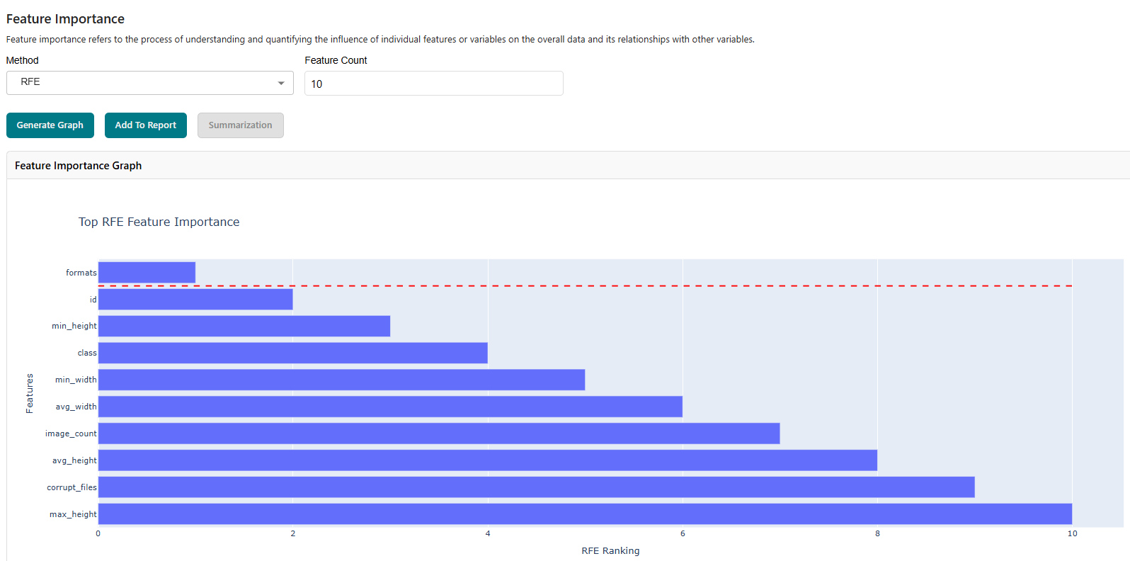Click the avg_height bar
1130x561 pixels.
pos(487,460)
